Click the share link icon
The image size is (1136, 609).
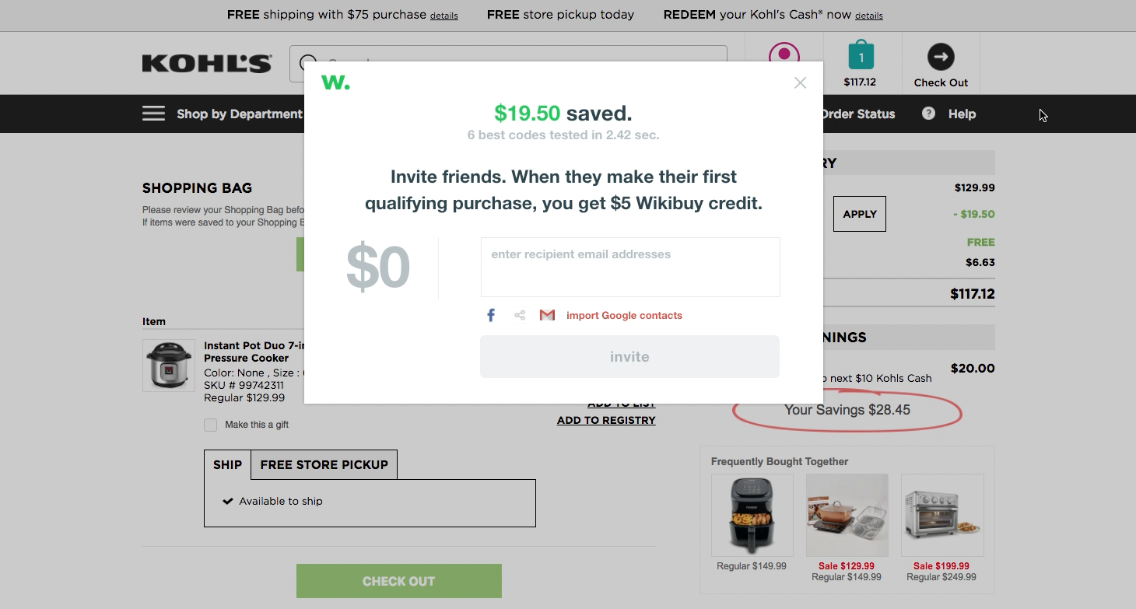(x=520, y=315)
